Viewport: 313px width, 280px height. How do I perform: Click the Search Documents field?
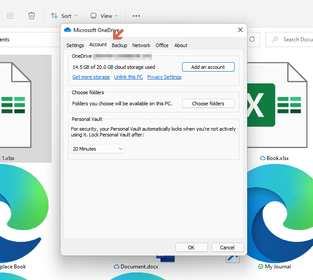click(x=289, y=40)
